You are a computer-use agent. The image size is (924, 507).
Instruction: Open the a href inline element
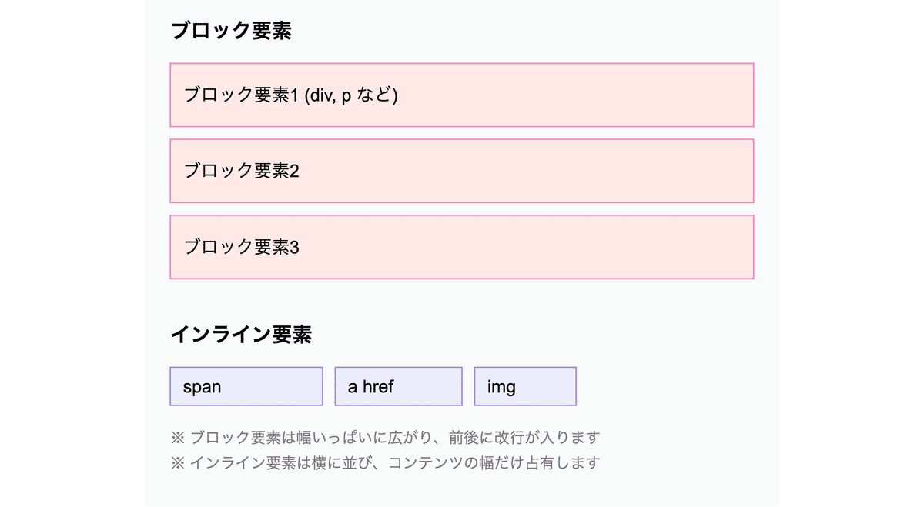click(x=399, y=386)
